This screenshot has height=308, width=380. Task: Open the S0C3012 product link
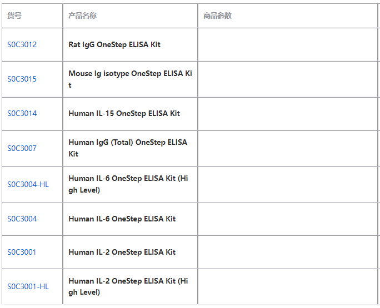point(22,44)
